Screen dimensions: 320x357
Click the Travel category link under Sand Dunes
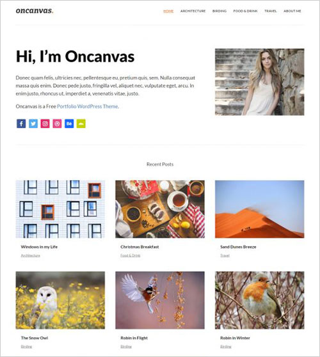pyautogui.click(x=225, y=255)
